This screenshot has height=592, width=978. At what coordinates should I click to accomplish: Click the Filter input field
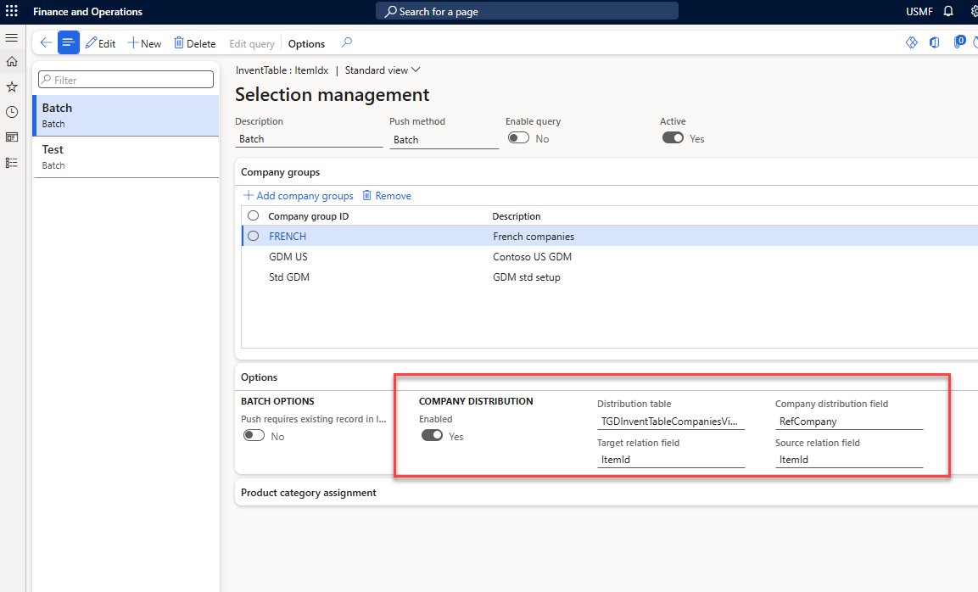click(126, 80)
